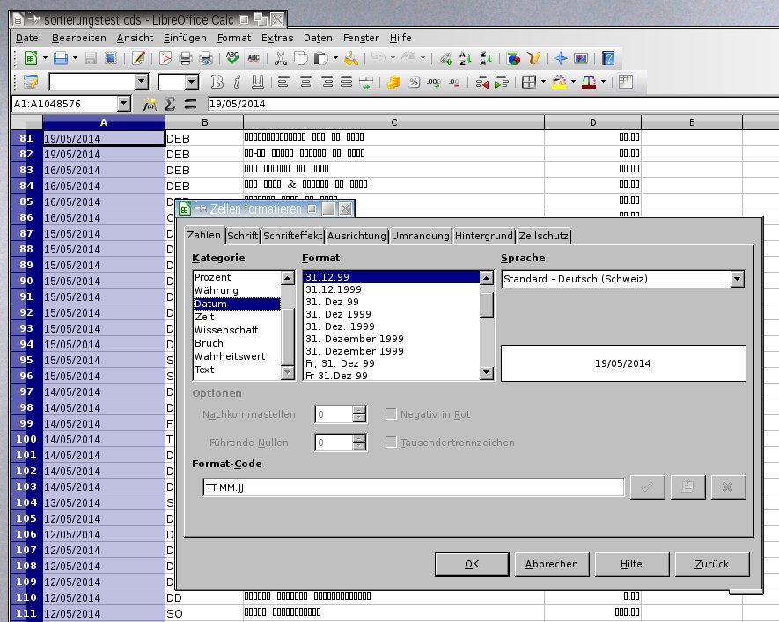The height and width of the screenshot is (622, 779).
Task: Click the Edit file pencil icon
Action: (138, 58)
